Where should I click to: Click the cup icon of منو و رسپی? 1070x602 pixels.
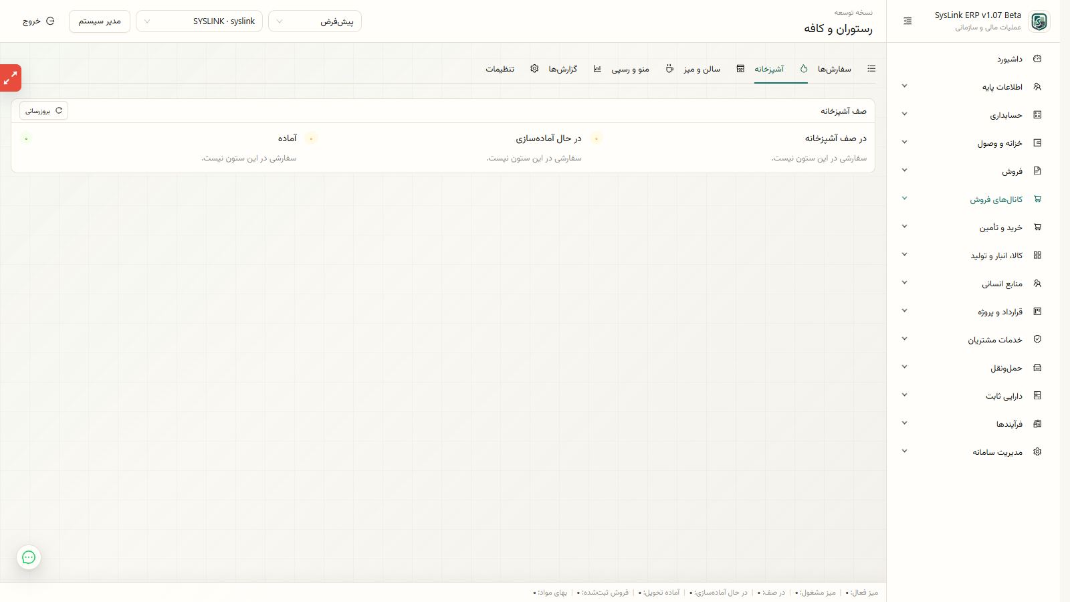tap(669, 69)
